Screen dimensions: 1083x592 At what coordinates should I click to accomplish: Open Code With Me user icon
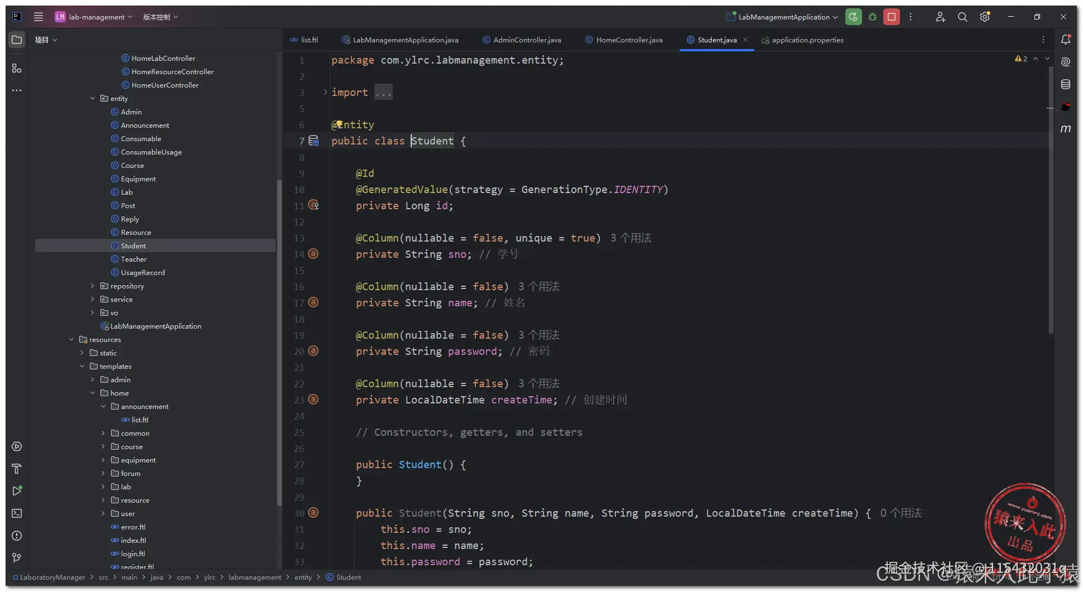[940, 17]
